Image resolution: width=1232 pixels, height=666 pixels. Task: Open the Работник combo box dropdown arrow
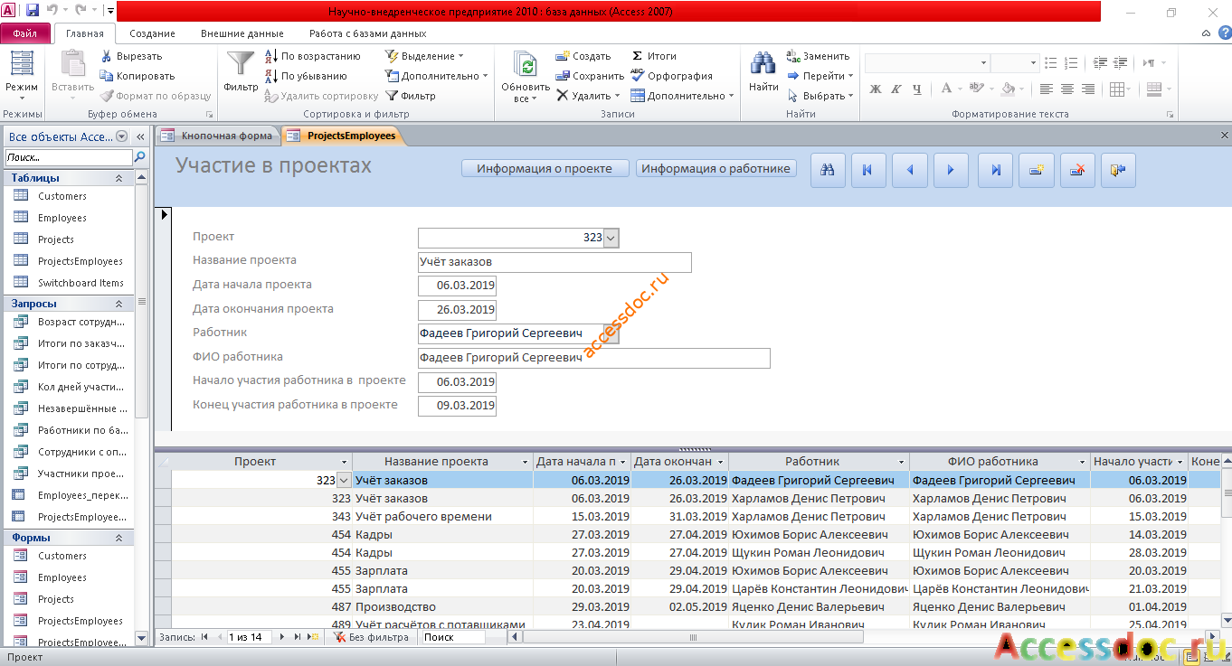[x=611, y=334]
